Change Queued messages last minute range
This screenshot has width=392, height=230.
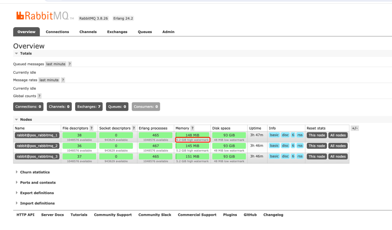(56, 64)
